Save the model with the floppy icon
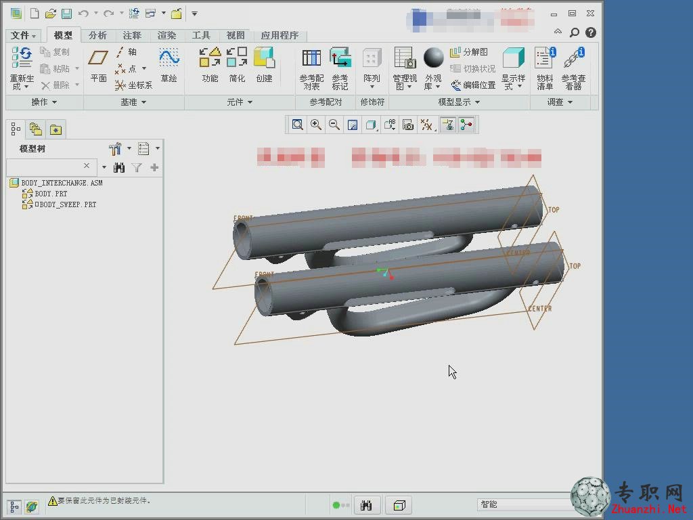The width and height of the screenshot is (693, 520). (x=67, y=14)
